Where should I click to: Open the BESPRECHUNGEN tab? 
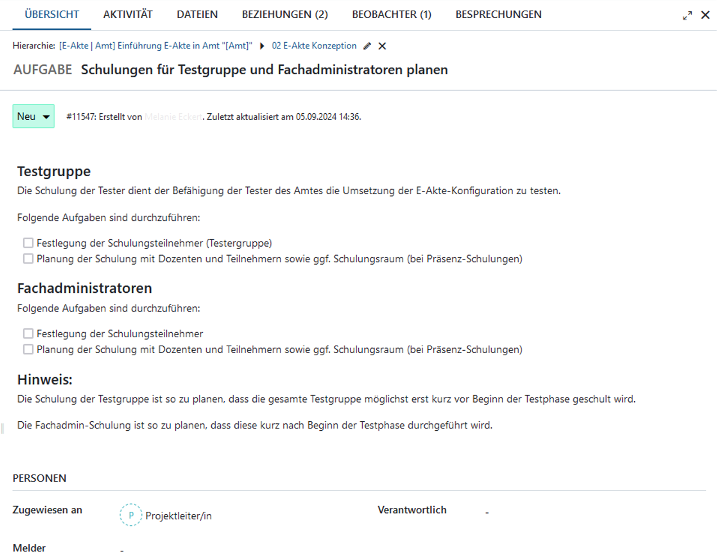tap(498, 14)
